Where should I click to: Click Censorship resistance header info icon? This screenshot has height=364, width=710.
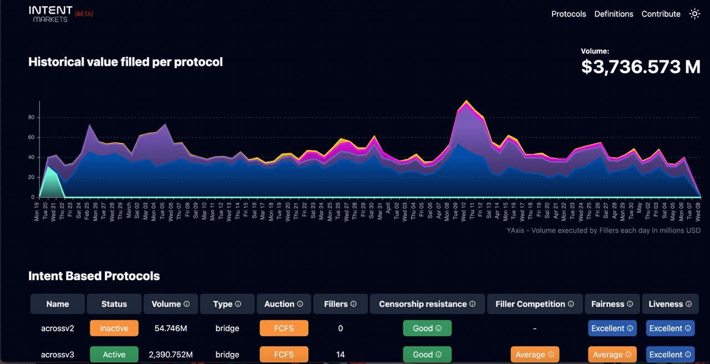click(473, 304)
